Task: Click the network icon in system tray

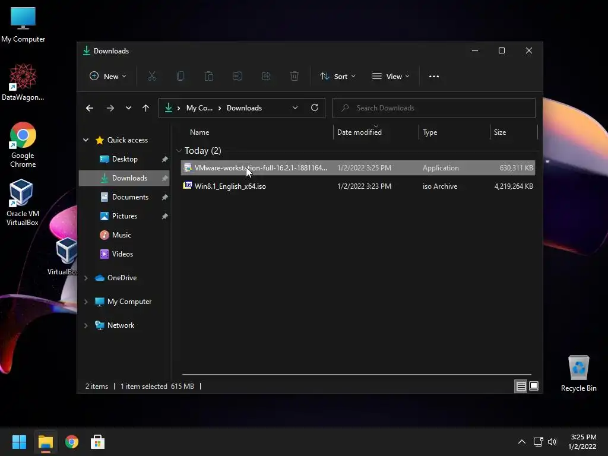Action: pyautogui.click(x=538, y=442)
